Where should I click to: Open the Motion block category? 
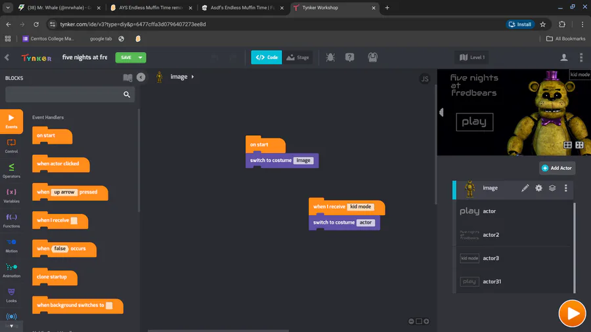[11, 245]
